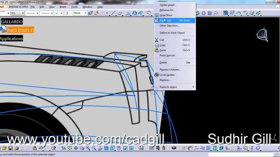Expand the Point.21 object submenu arrow
This screenshot has height=157, width=280.
pyautogui.click(x=193, y=87)
